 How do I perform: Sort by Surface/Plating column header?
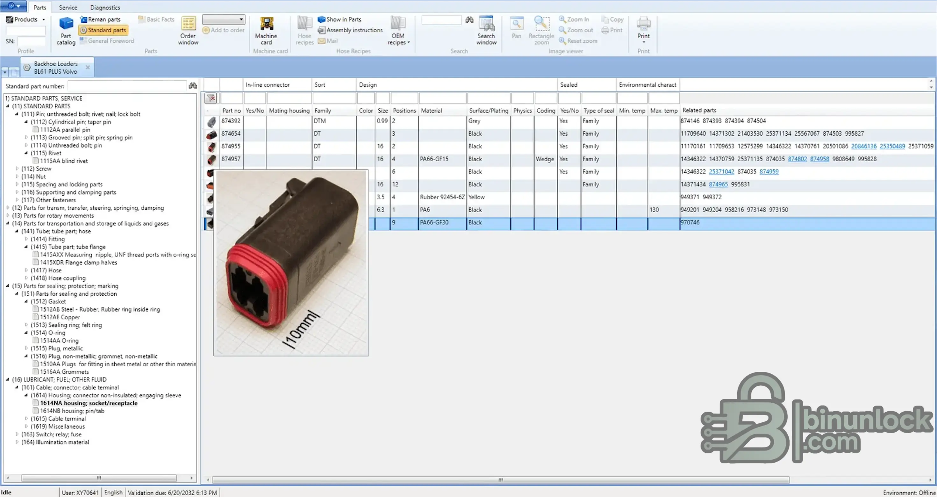[x=489, y=111]
